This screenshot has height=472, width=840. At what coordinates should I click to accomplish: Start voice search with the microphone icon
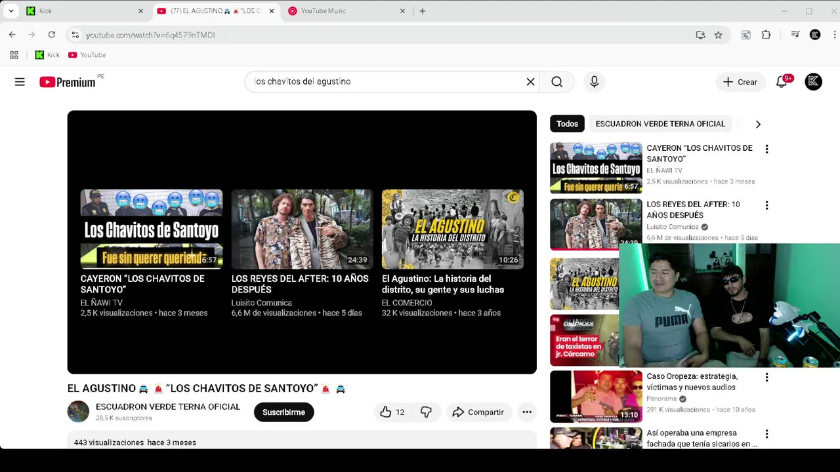click(x=594, y=82)
